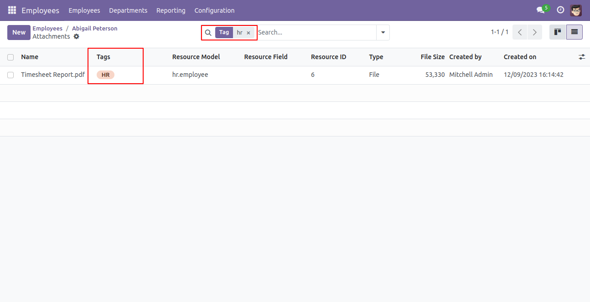Click the Tags column header
The height and width of the screenshot is (302, 590).
click(104, 57)
